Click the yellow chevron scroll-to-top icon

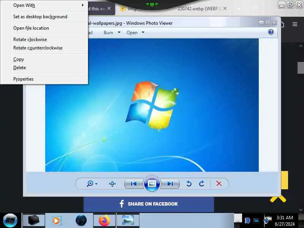[278, 199]
